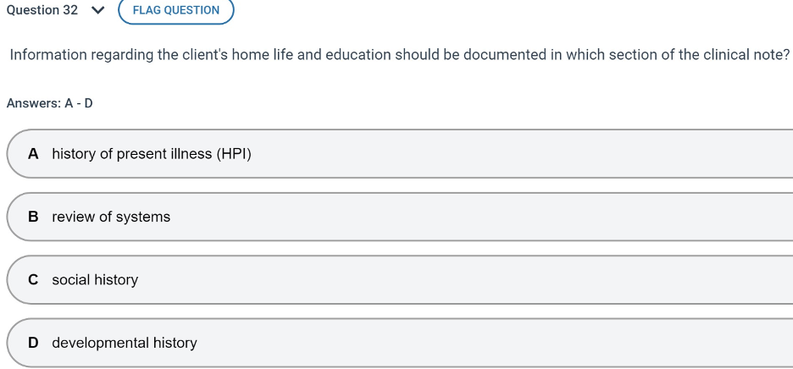The height and width of the screenshot is (369, 793).
Task: Expand the Question 32 chevron dropdown
Action: 98,10
